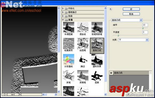Click the 扭曲 folder icon

coord(66,16)
